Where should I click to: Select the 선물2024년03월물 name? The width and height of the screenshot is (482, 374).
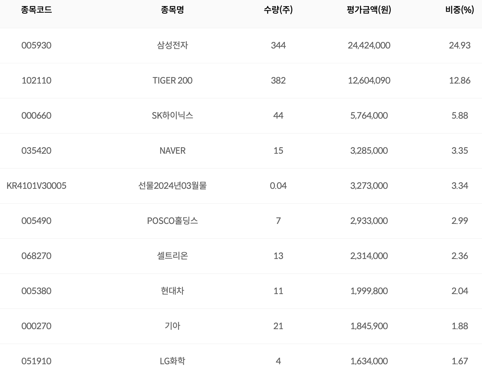coord(172,186)
